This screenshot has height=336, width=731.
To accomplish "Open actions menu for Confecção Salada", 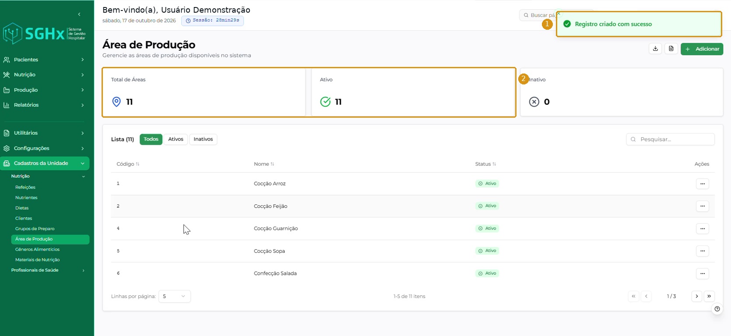I will pyautogui.click(x=703, y=273).
